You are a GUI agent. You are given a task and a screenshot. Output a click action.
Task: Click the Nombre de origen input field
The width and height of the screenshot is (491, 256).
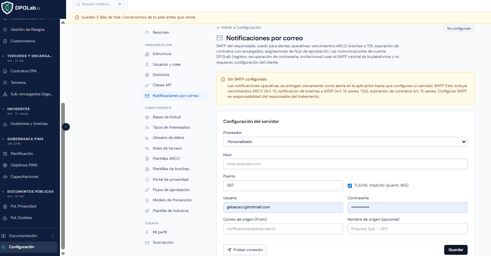407,229
